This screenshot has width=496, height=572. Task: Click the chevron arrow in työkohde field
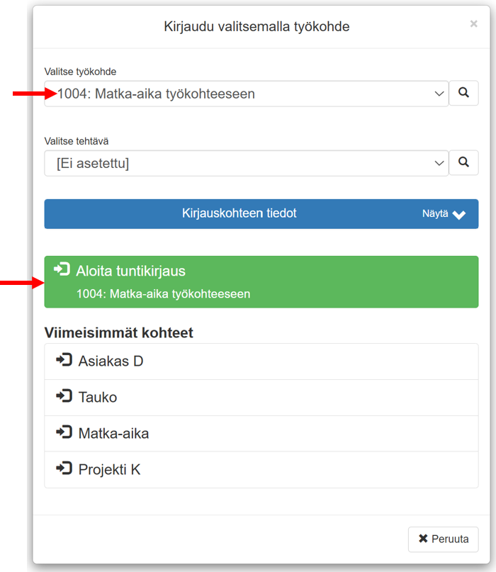439,94
